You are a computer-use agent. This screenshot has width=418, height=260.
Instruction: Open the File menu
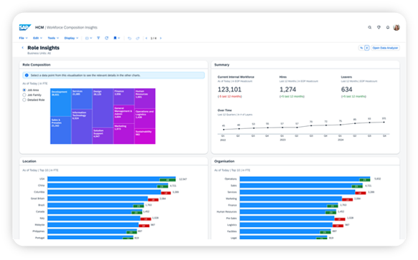pos(23,38)
